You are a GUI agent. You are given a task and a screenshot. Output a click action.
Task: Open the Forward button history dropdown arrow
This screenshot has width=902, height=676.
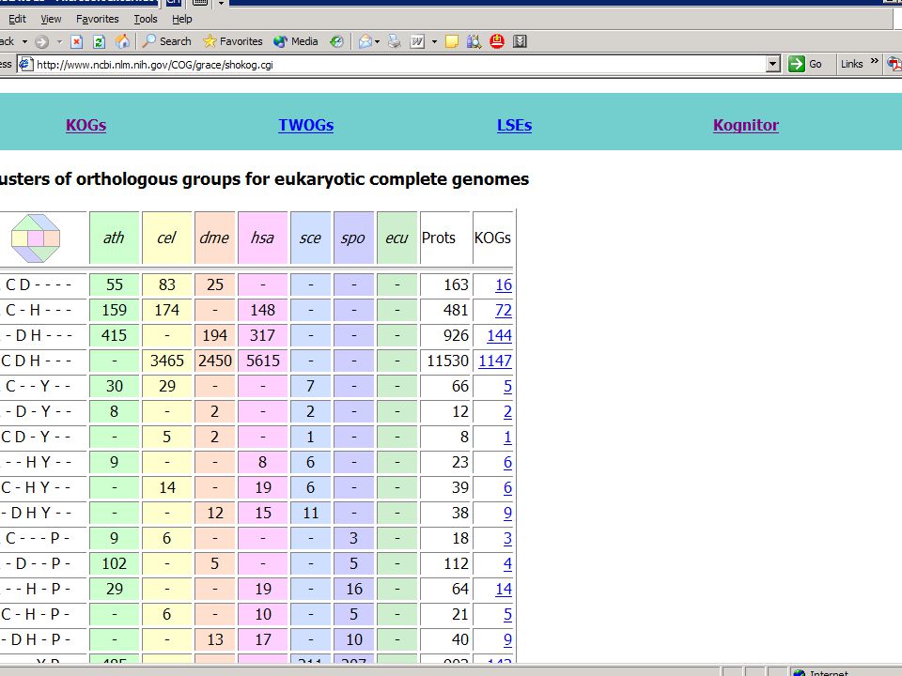pos(59,41)
